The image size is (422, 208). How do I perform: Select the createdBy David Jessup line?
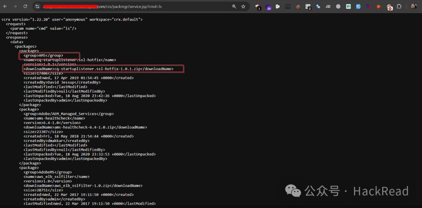62,82
